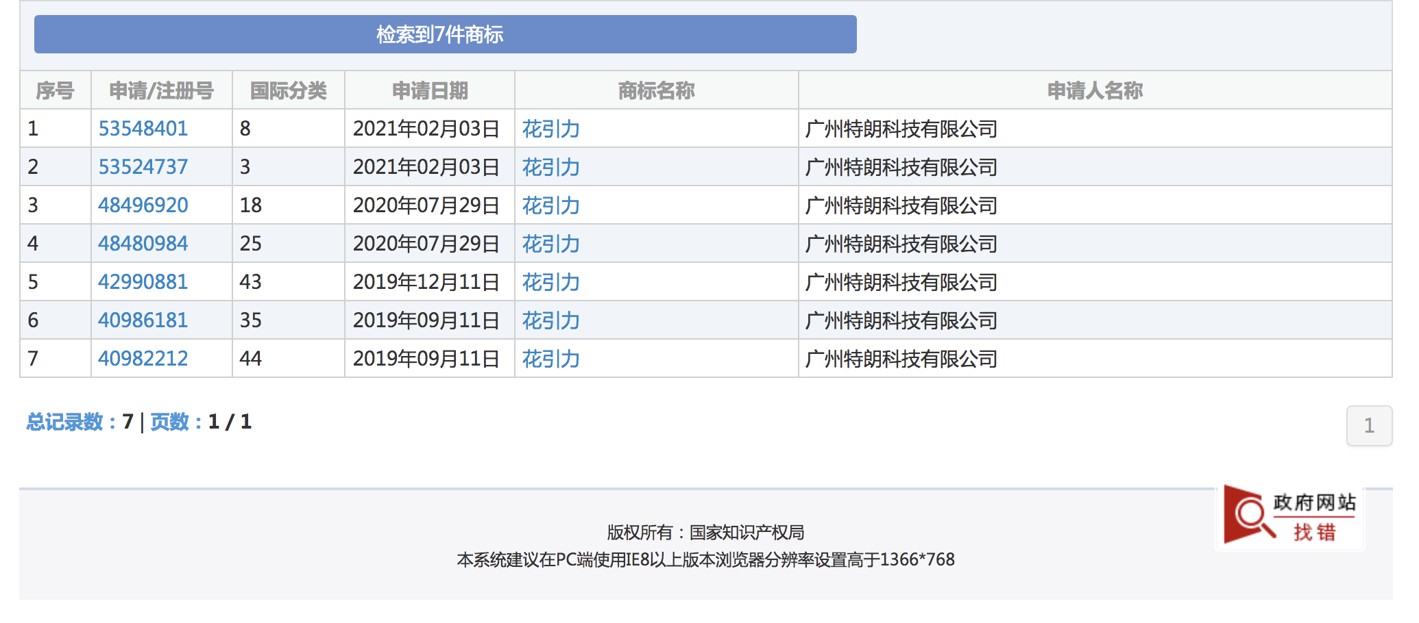Select class 44 cell in row 7
The image size is (1419, 623).
[289, 359]
